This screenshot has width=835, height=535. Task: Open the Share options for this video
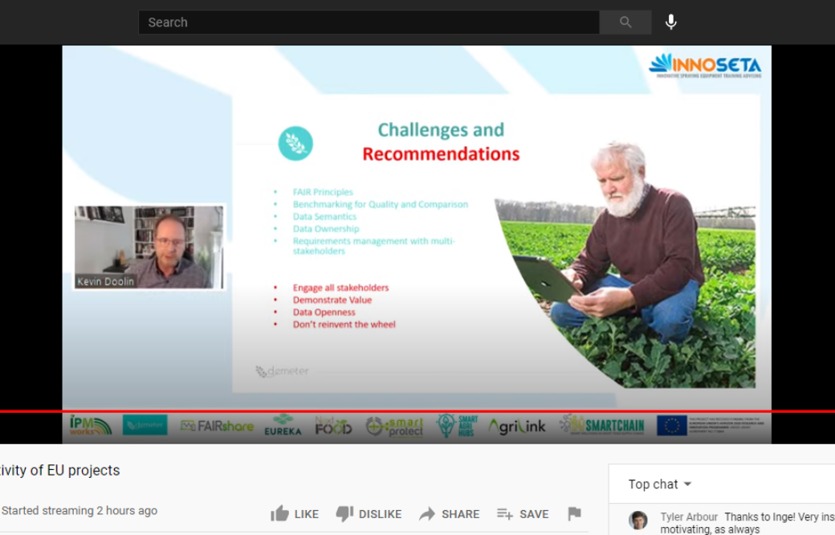[449, 514]
